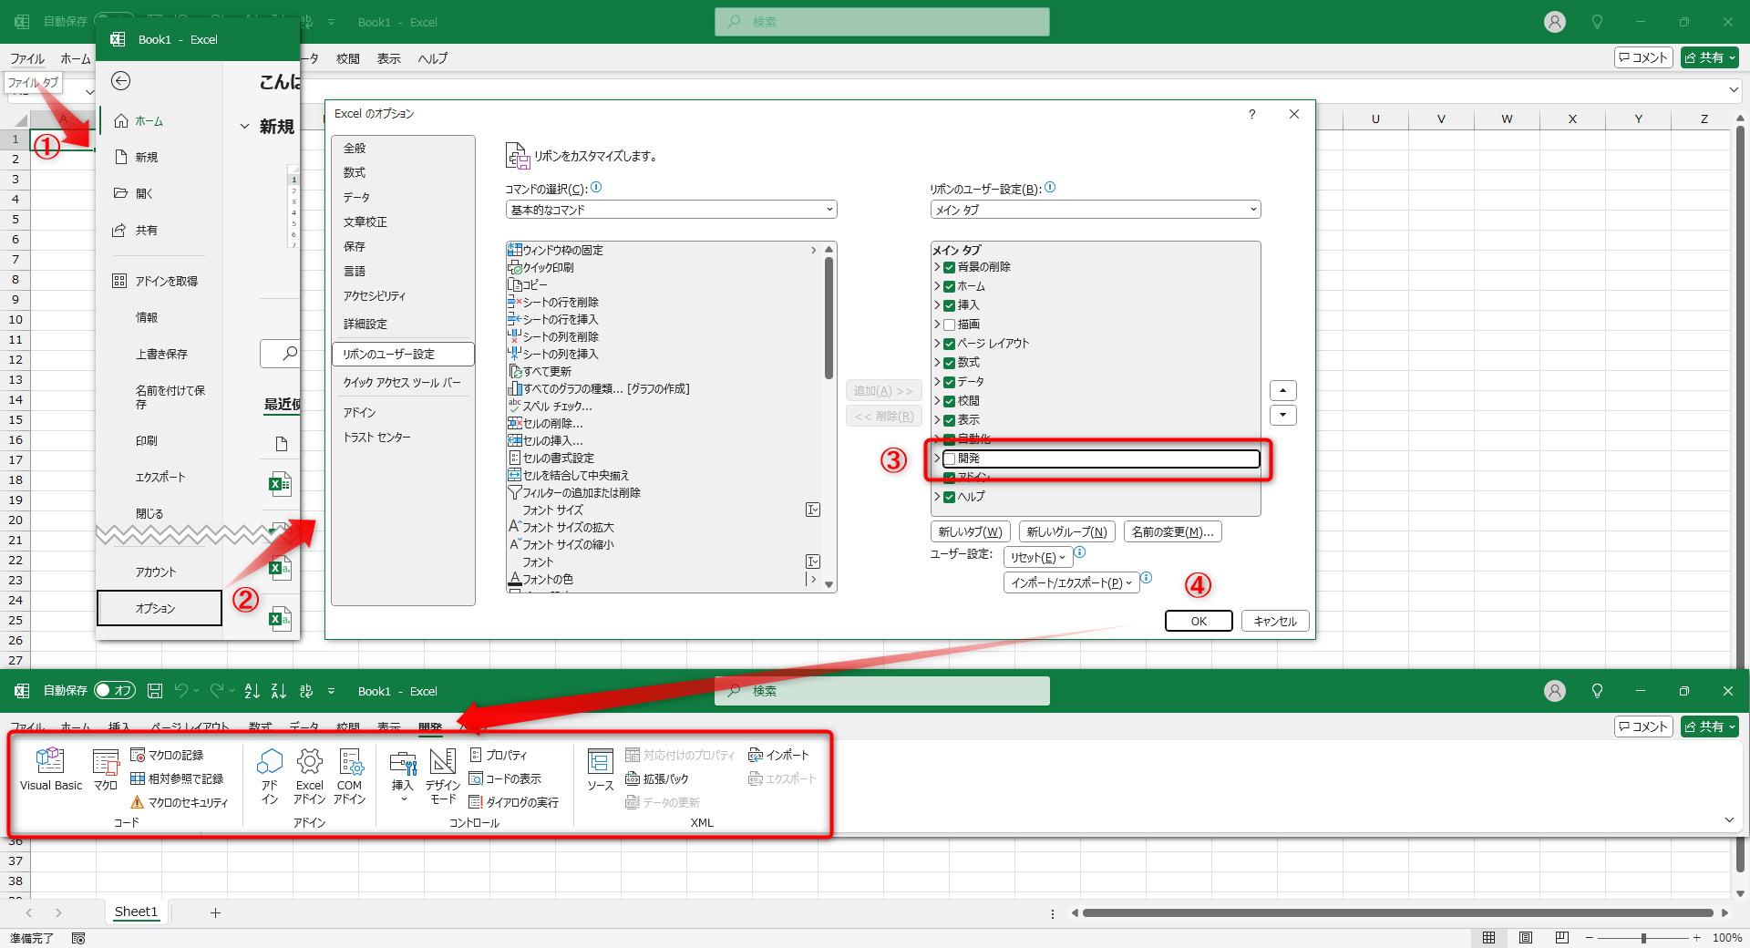Move selected tab up with up-arrow button

pyautogui.click(x=1282, y=391)
